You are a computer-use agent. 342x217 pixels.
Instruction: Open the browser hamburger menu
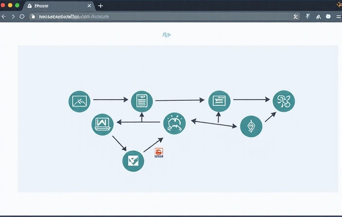(x=338, y=16)
